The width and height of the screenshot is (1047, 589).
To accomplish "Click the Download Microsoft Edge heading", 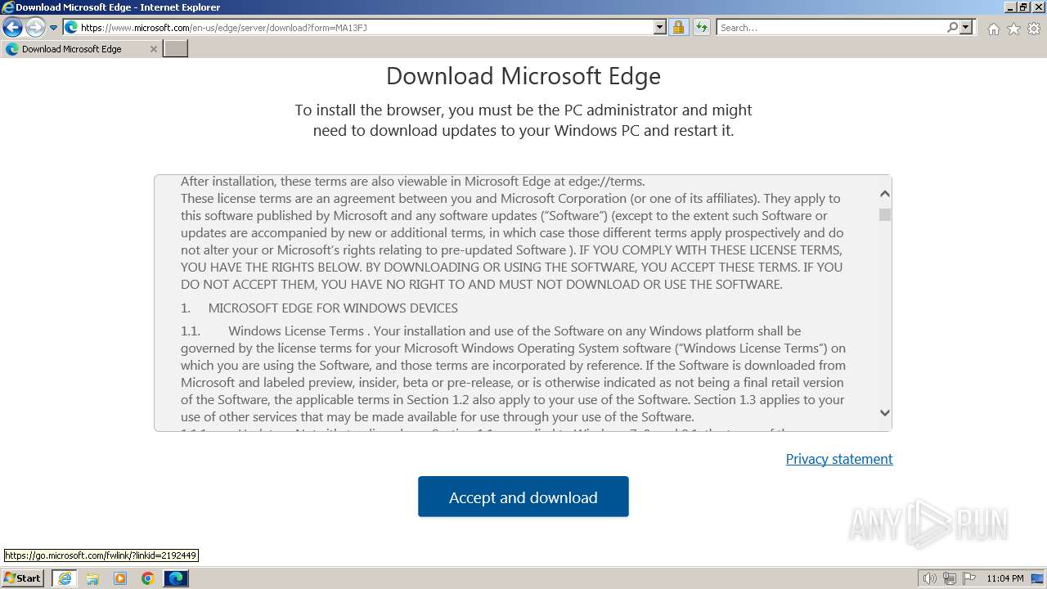I will pos(523,76).
